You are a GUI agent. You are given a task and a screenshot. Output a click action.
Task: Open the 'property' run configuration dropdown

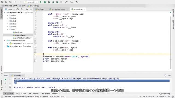click(31, 2)
